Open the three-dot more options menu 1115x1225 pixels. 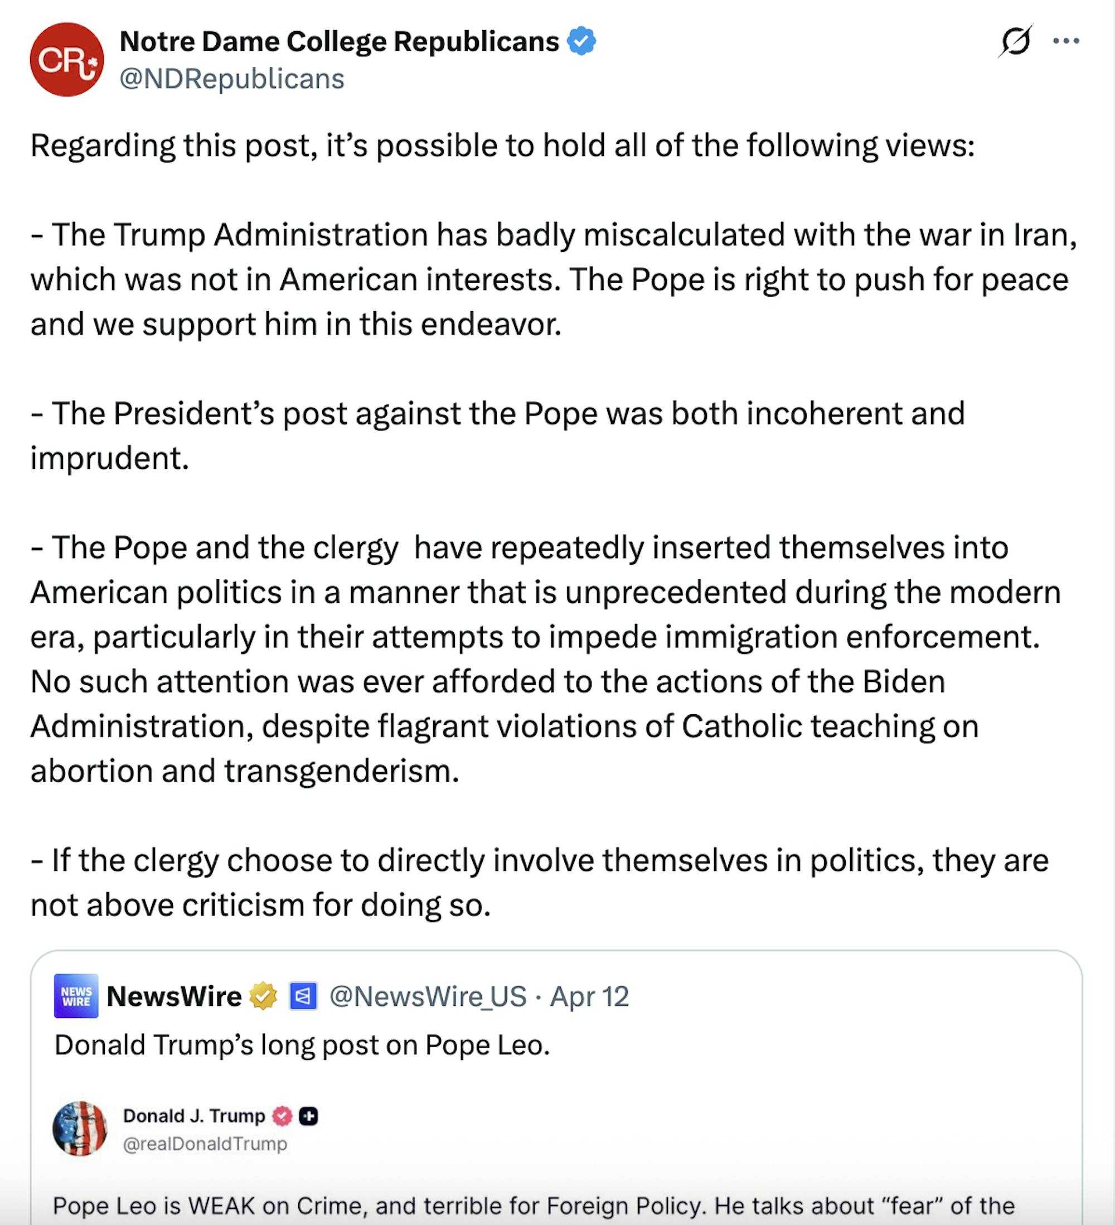pyautogui.click(x=1066, y=41)
